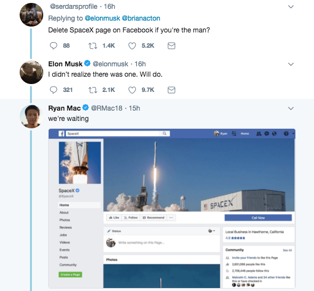Screen dimensions: 314x291
Task: Open the 15h timestamp on Ryan Mac's tweet
Action: [135, 108]
